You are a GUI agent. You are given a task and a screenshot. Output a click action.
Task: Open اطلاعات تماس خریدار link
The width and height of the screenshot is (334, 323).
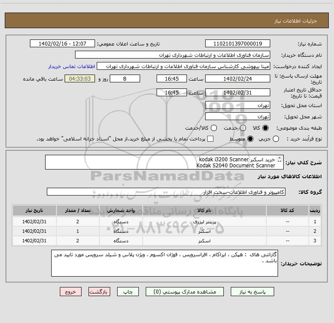click(x=72, y=66)
